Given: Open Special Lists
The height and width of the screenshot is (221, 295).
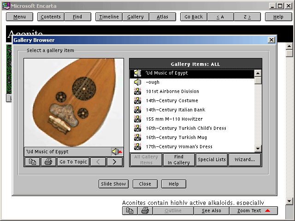Looking at the screenshot, I should 212,160.
